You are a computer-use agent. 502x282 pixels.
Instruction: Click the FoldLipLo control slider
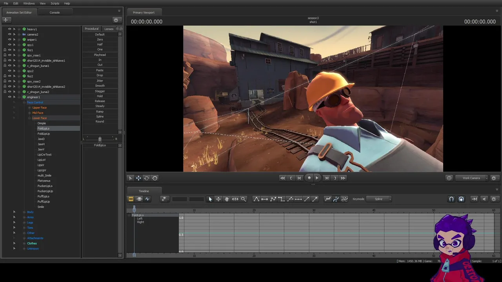pos(100,145)
